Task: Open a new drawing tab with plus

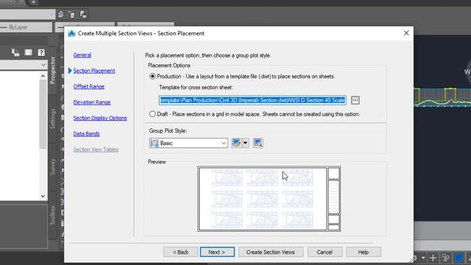Action: tap(34, 2)
